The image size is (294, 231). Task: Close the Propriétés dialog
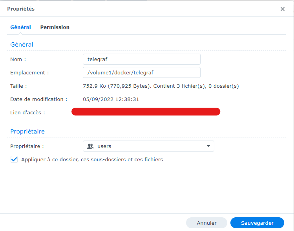coord(282,9)
